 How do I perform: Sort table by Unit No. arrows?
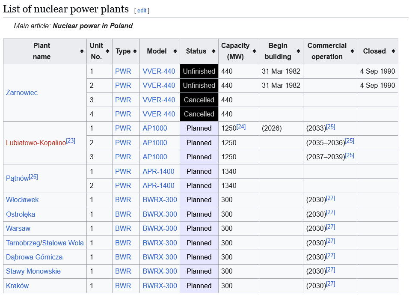tap(107, 51)
